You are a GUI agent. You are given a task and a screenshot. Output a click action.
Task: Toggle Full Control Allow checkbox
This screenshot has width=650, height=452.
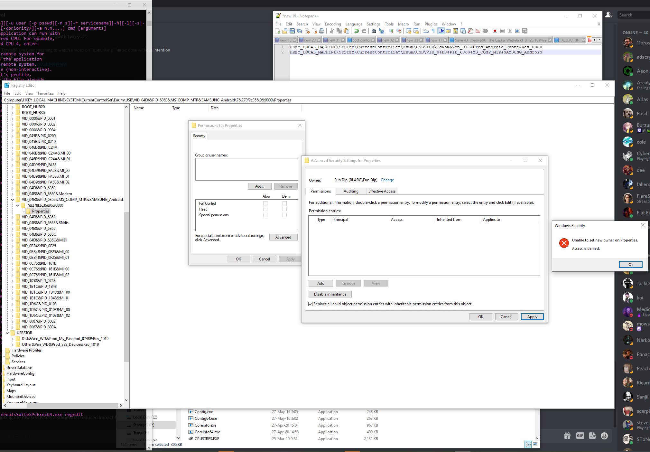coord(265,203)
